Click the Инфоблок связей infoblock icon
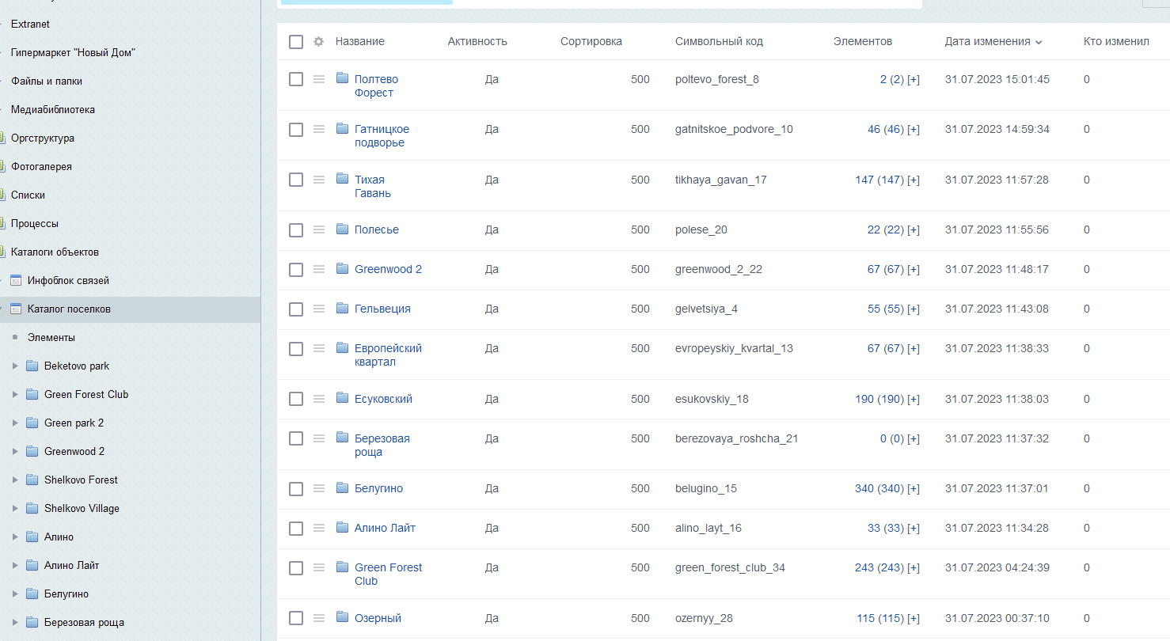1170x641 pixels. 16,280
